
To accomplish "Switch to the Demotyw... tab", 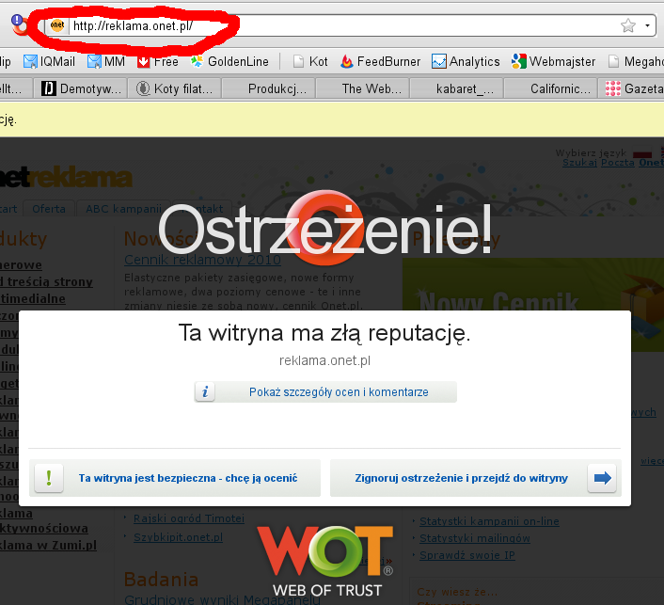I will pos(81,88).
